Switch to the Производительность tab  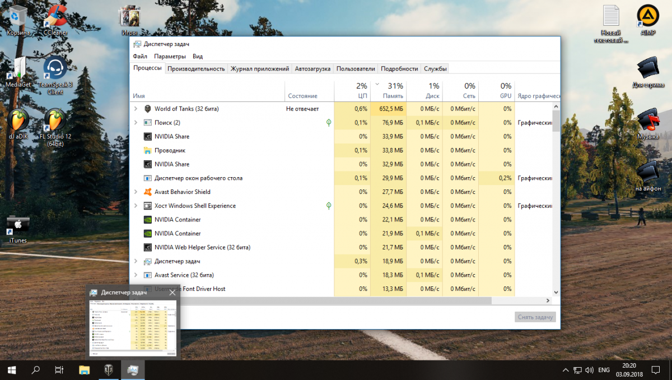click(x=196, y=68)
